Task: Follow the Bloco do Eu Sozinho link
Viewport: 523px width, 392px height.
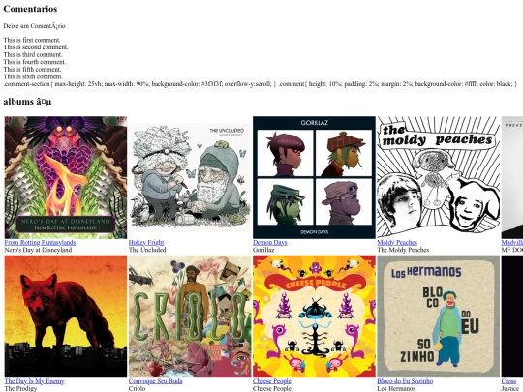Action: click(405, 381)
